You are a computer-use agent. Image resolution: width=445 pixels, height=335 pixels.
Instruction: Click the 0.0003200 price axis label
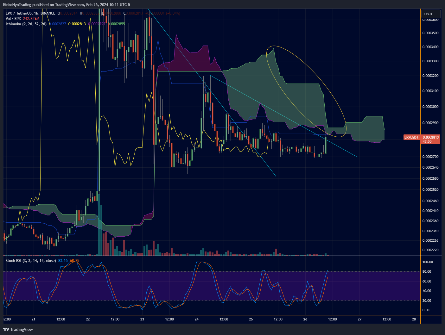(x=430, y=76)
